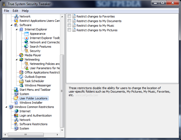Click the Appearance window icon

point(26,34)
